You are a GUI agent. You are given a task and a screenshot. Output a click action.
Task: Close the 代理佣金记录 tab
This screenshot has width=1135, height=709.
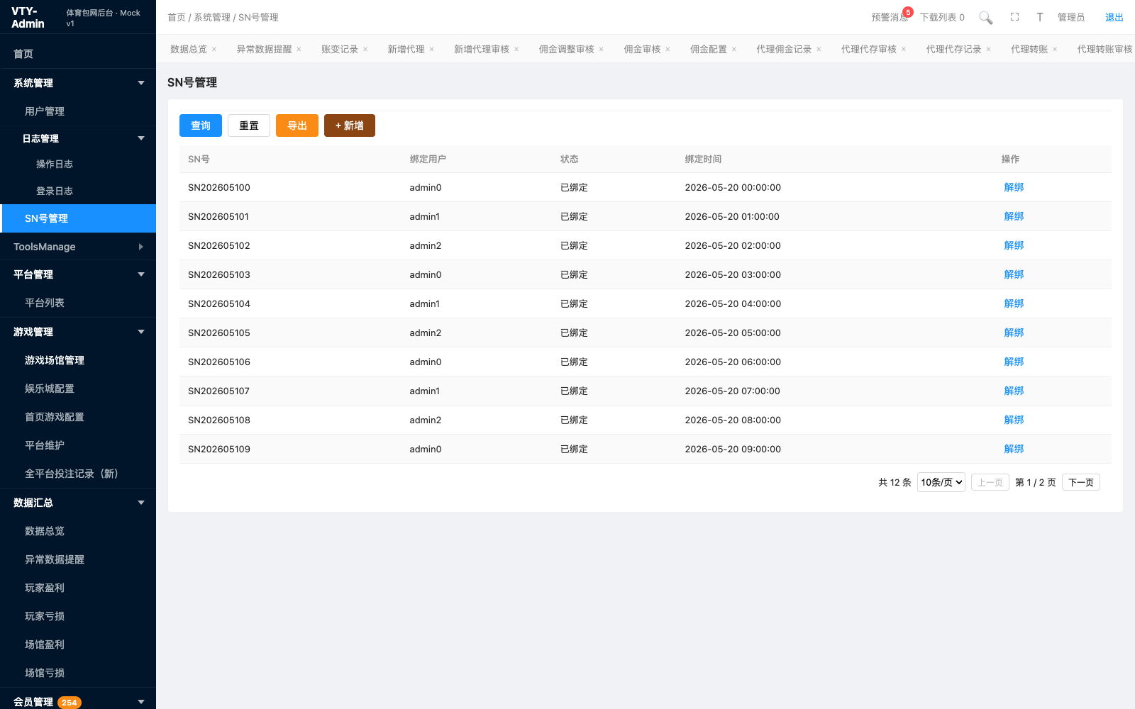click(x=819, y=50)
